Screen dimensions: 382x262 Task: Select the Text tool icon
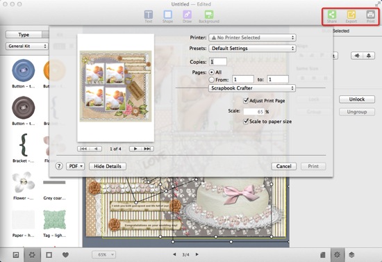[x=149, y=15]
